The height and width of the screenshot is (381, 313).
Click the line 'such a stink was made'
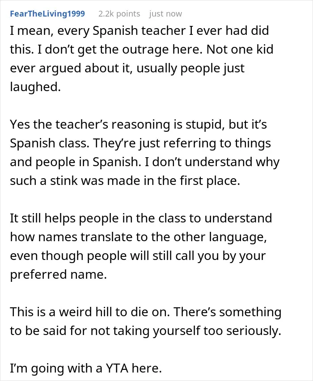125,180
